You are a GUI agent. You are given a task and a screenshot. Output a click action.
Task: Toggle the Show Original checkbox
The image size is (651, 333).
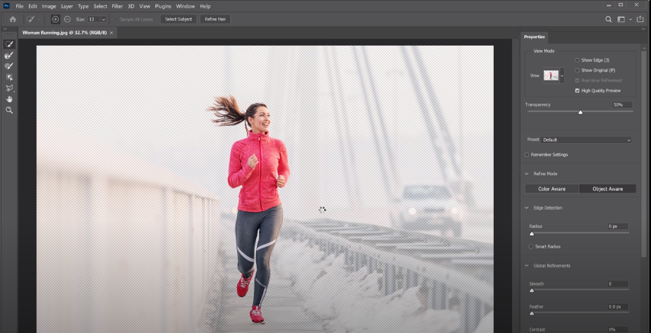[577, 70]
